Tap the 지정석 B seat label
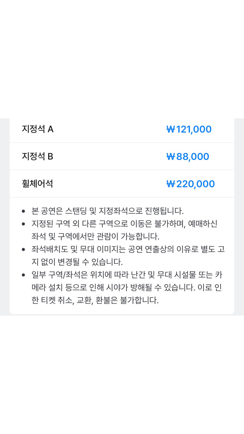The width and height of the screenshot is (244, 434). (x=37, y=156)
